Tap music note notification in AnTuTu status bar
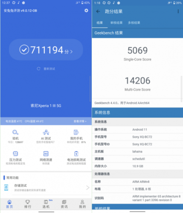183x213 pixels. coord(18,3)
